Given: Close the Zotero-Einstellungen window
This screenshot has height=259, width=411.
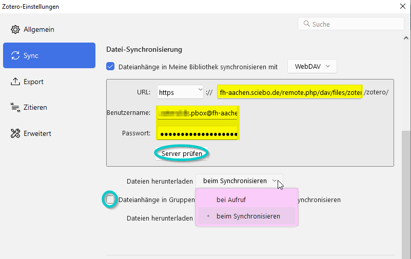Looking at the screenshot, I should (403, 6).
